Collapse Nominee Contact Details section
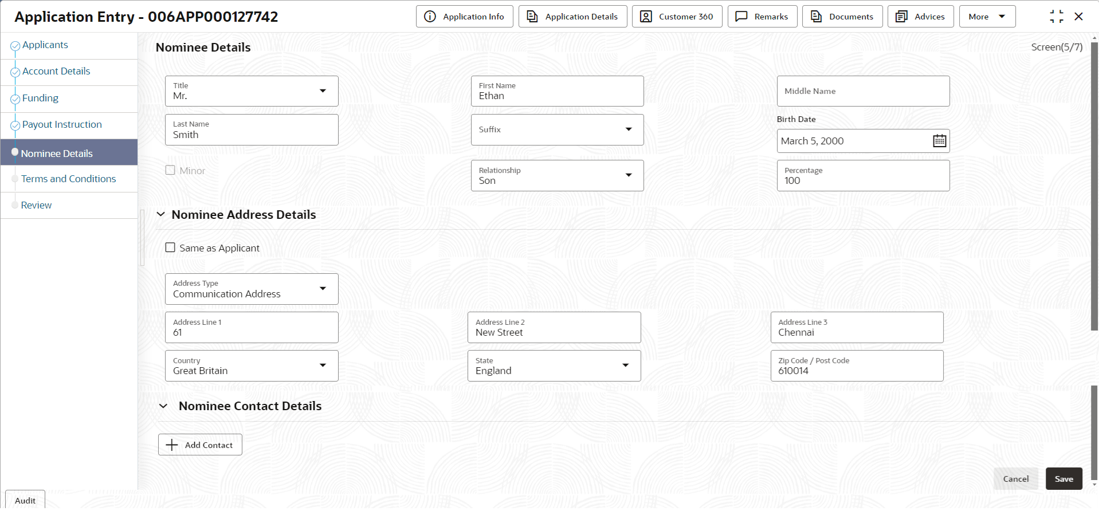 163,406
